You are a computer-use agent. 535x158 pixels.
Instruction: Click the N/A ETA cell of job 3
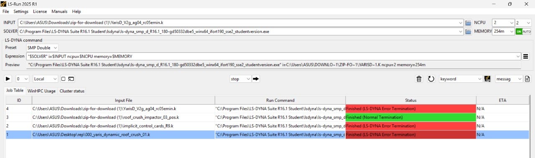coord(502,117)
